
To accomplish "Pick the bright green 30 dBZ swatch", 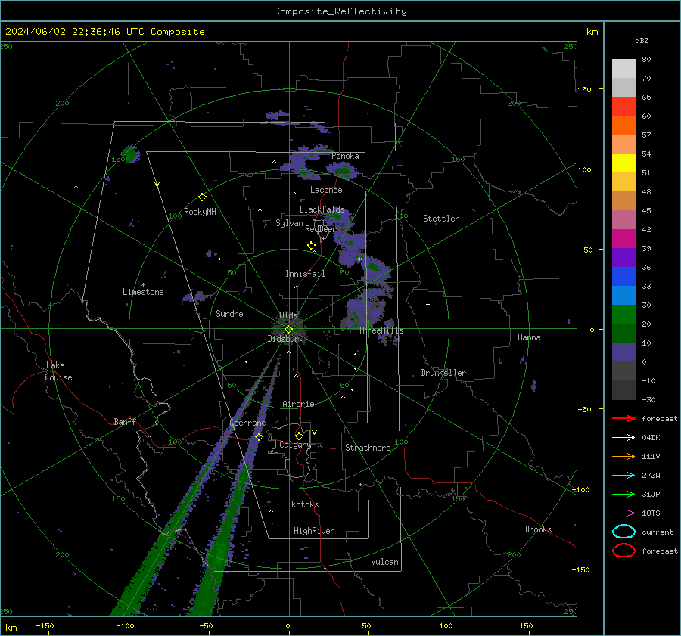I will [623, 314].
